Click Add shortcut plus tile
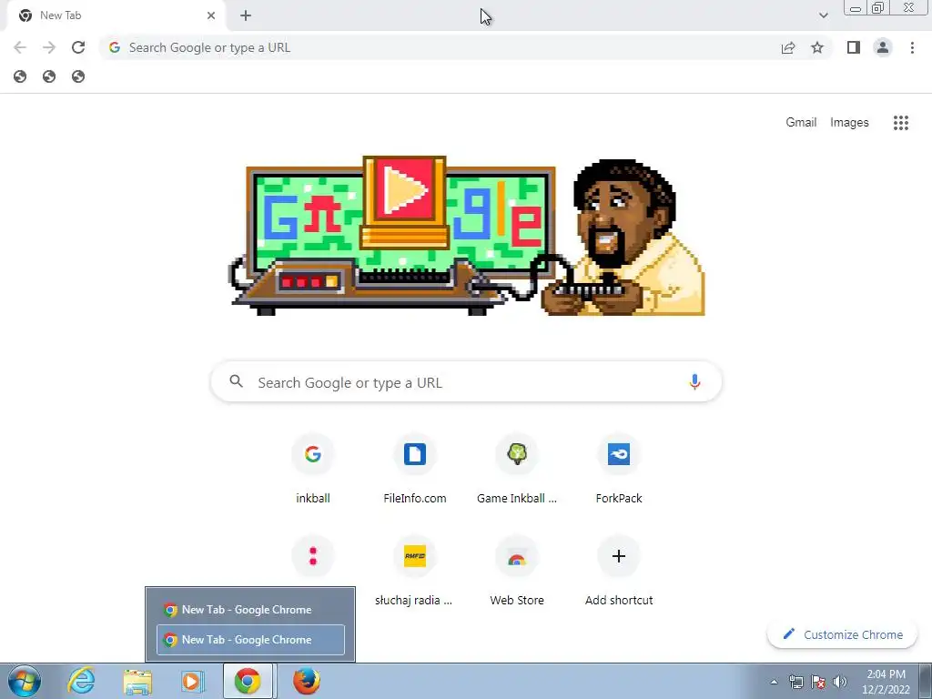932x699 pixels. click(x=619, y=572)
